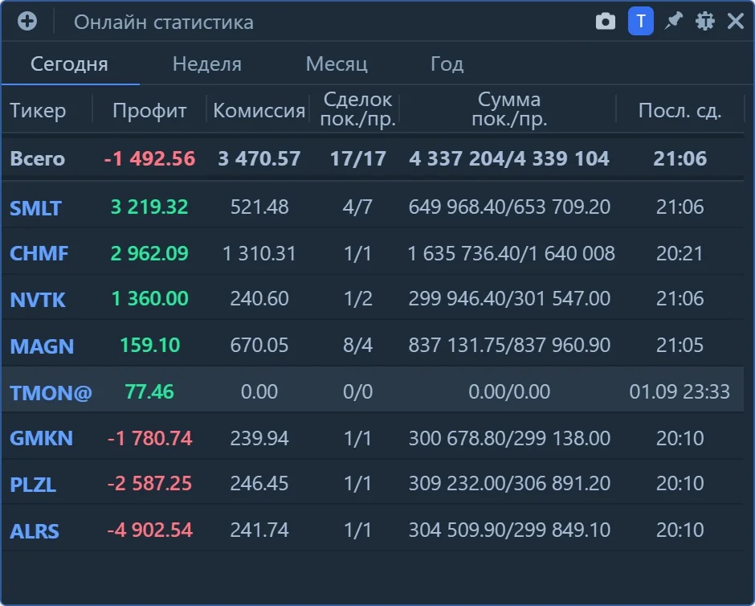Sort by Сумма пок./пр. column header
The height and width of the screenshot is (606, 755).
[x=509, y=109]
